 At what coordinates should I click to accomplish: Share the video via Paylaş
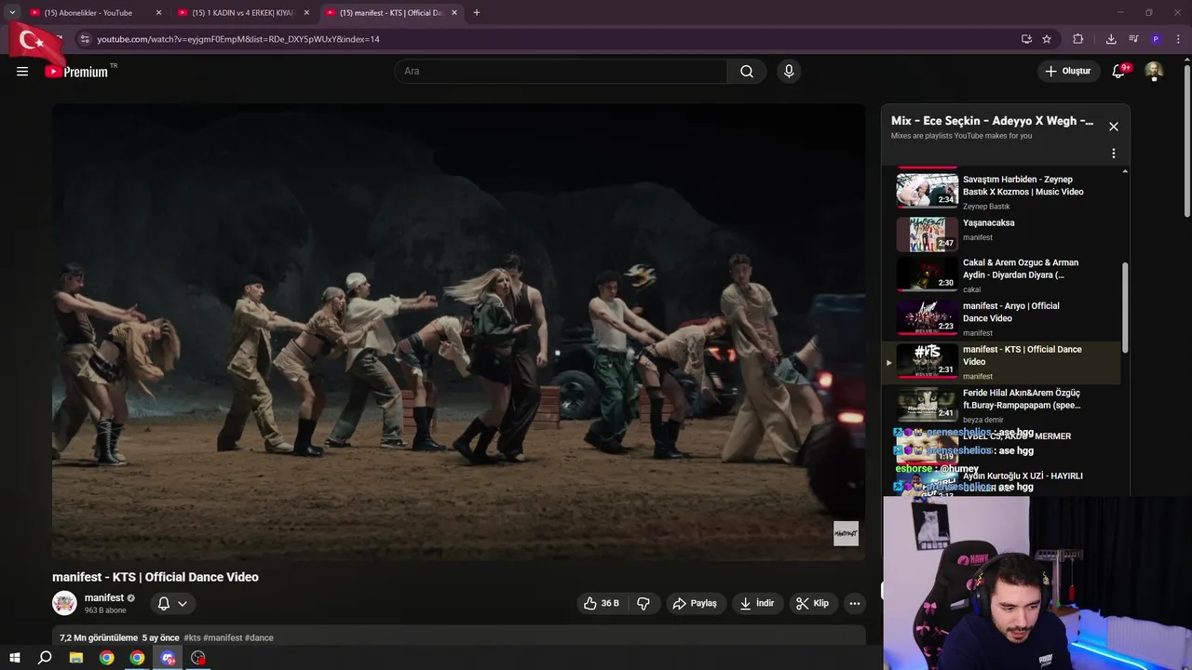pos(695,603)
